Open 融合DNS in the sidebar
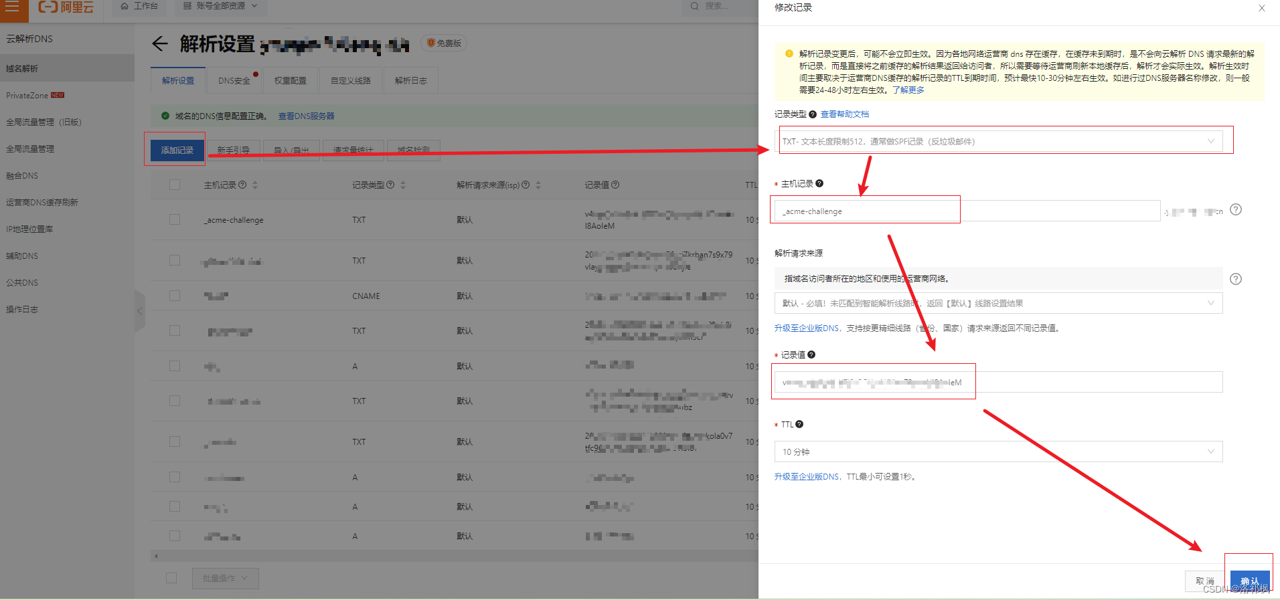This screenshot has height=600, width=1280. [67, 175]
